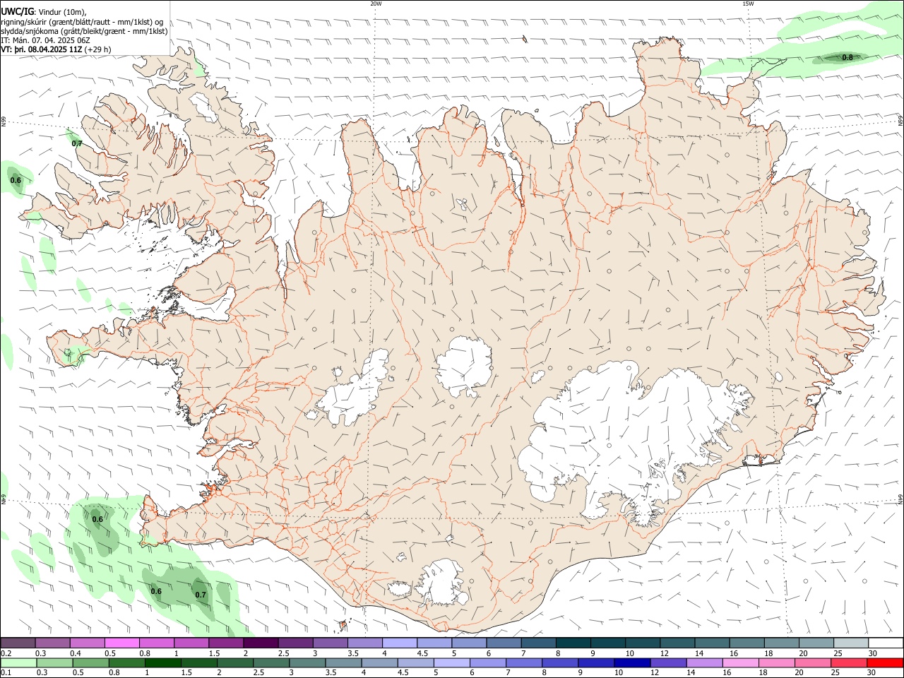Click the "slydda/snjókoma" legend description line

pyautogui.click(x=85, y=31)
